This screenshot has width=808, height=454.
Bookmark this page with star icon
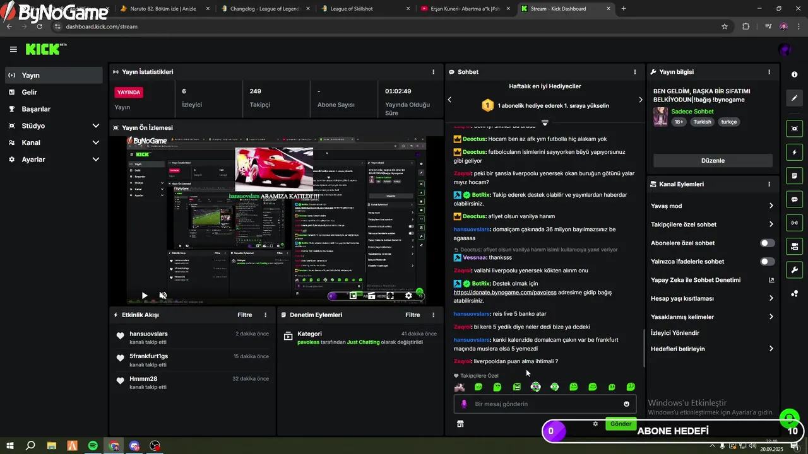point(725,26)
